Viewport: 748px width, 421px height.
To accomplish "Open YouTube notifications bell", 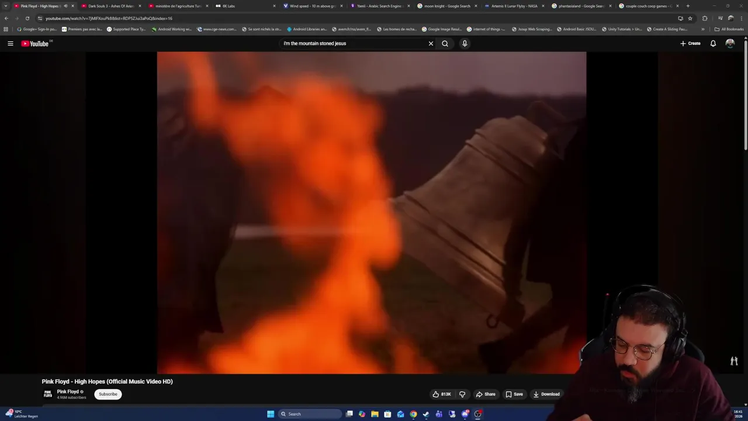I will [713, 43].
